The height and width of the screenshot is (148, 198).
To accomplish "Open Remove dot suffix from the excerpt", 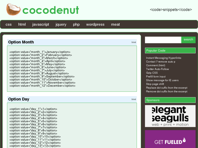I will pyautogui.click(x=167, y=92).
